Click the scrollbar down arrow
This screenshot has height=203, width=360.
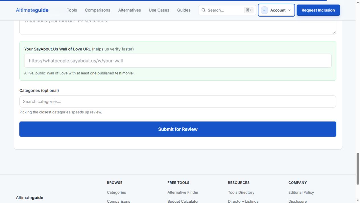pyautogui.click(x=358, y=200)
